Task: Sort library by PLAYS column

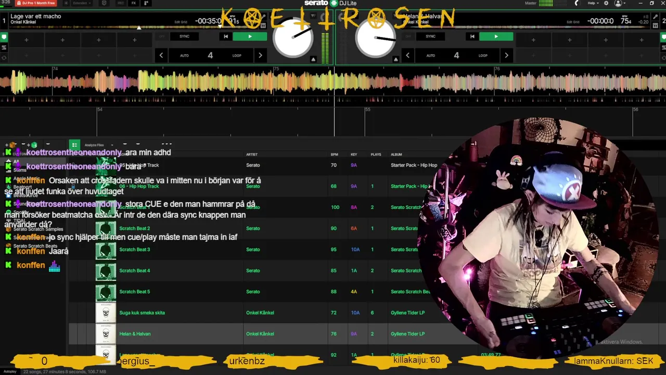Action: 376,155
